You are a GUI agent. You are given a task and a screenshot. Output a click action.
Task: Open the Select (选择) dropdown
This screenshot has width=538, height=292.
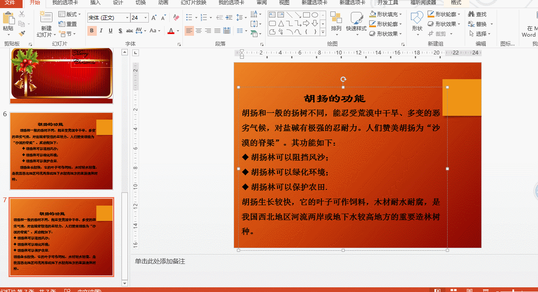pyautogui.click(x=480, y=34)
